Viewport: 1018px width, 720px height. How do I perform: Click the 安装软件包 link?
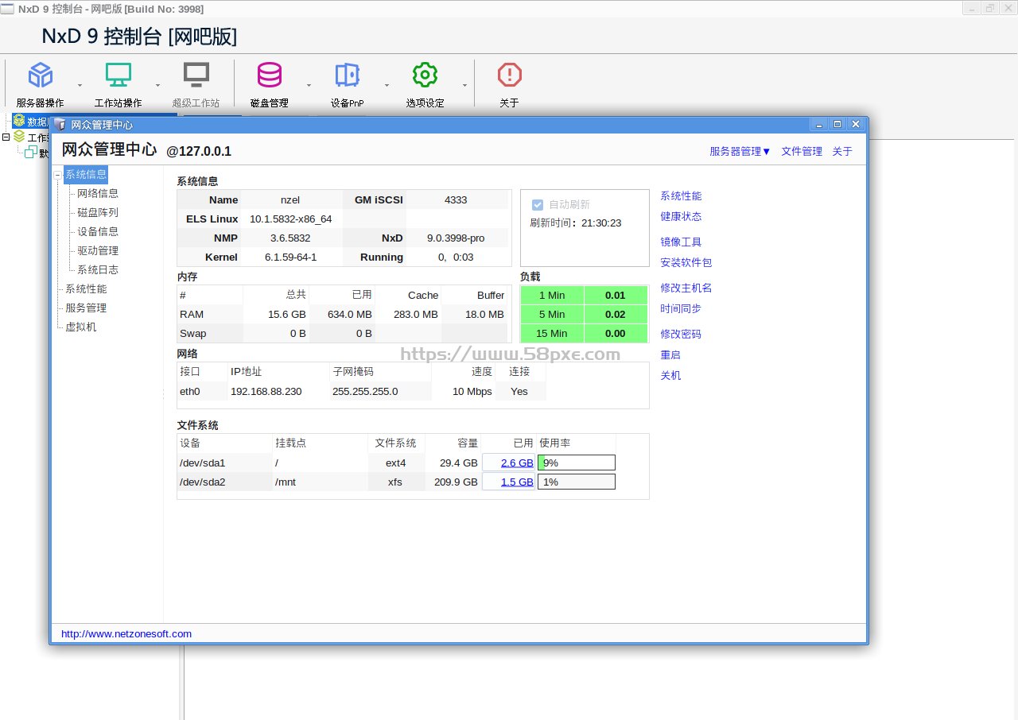[686, 262]
